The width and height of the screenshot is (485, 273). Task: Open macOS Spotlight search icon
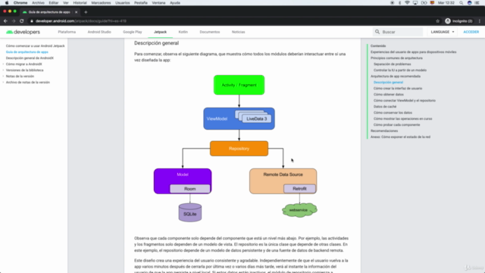point(461,3)
